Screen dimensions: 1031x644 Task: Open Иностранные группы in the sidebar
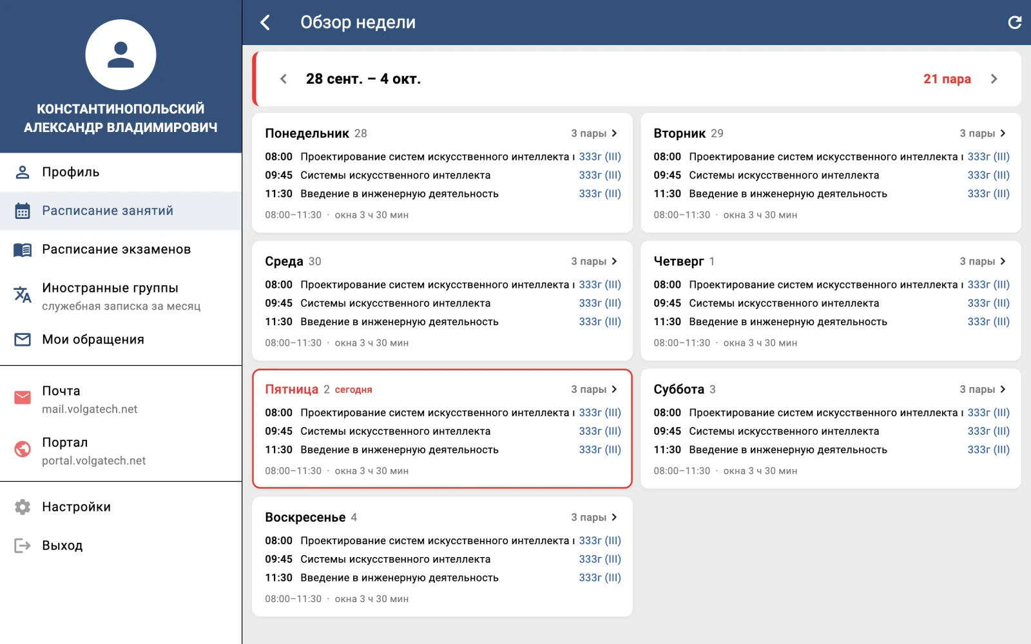click(120, 296)
